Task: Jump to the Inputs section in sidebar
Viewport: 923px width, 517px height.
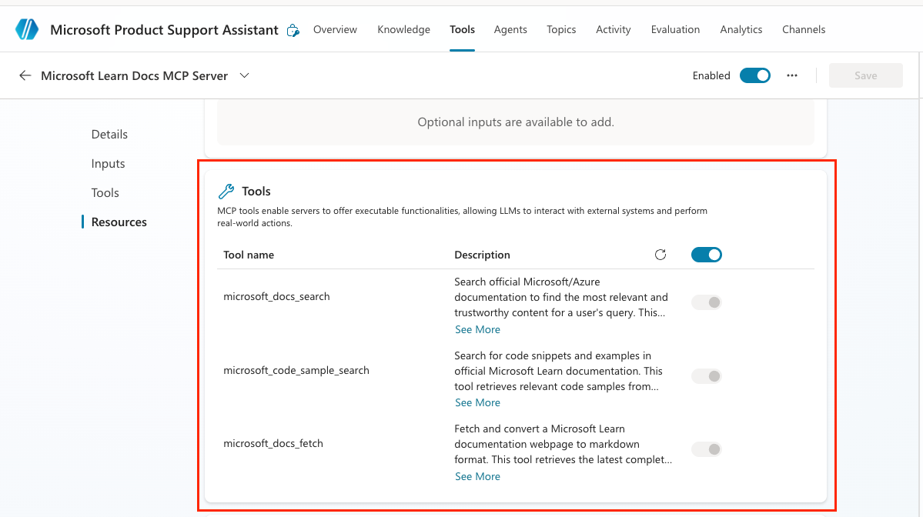Action: click(x=109, y=164)
